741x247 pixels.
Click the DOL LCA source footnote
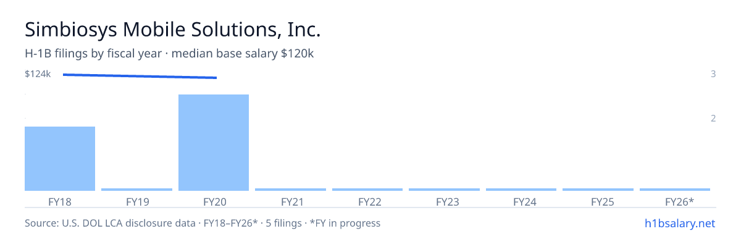tap(203, 223)
